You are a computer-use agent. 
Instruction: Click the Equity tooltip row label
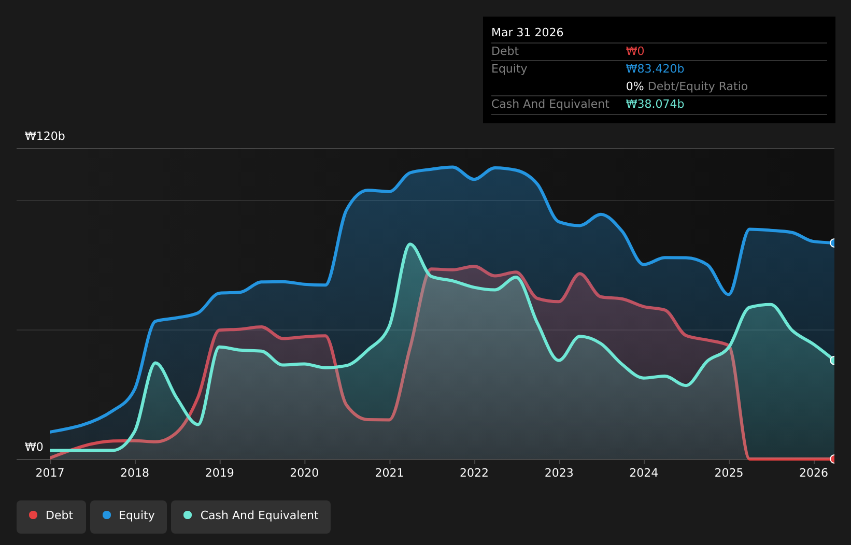(509, 69)
